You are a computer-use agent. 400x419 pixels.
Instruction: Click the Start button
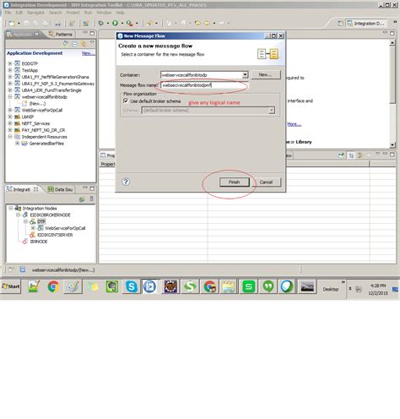point(11,286)
